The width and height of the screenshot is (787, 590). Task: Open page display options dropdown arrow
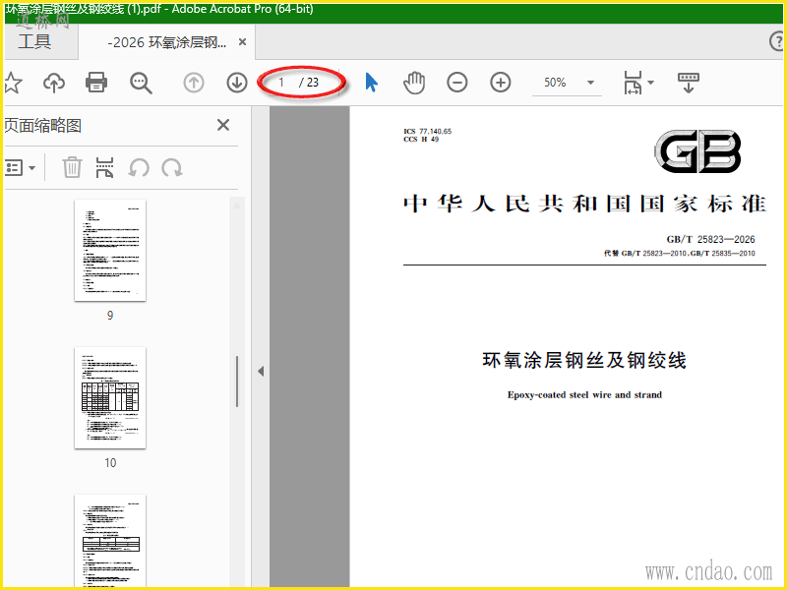[651, 83]
